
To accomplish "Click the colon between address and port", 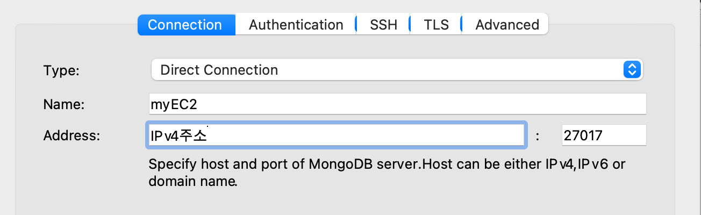I will coord(538,136).
